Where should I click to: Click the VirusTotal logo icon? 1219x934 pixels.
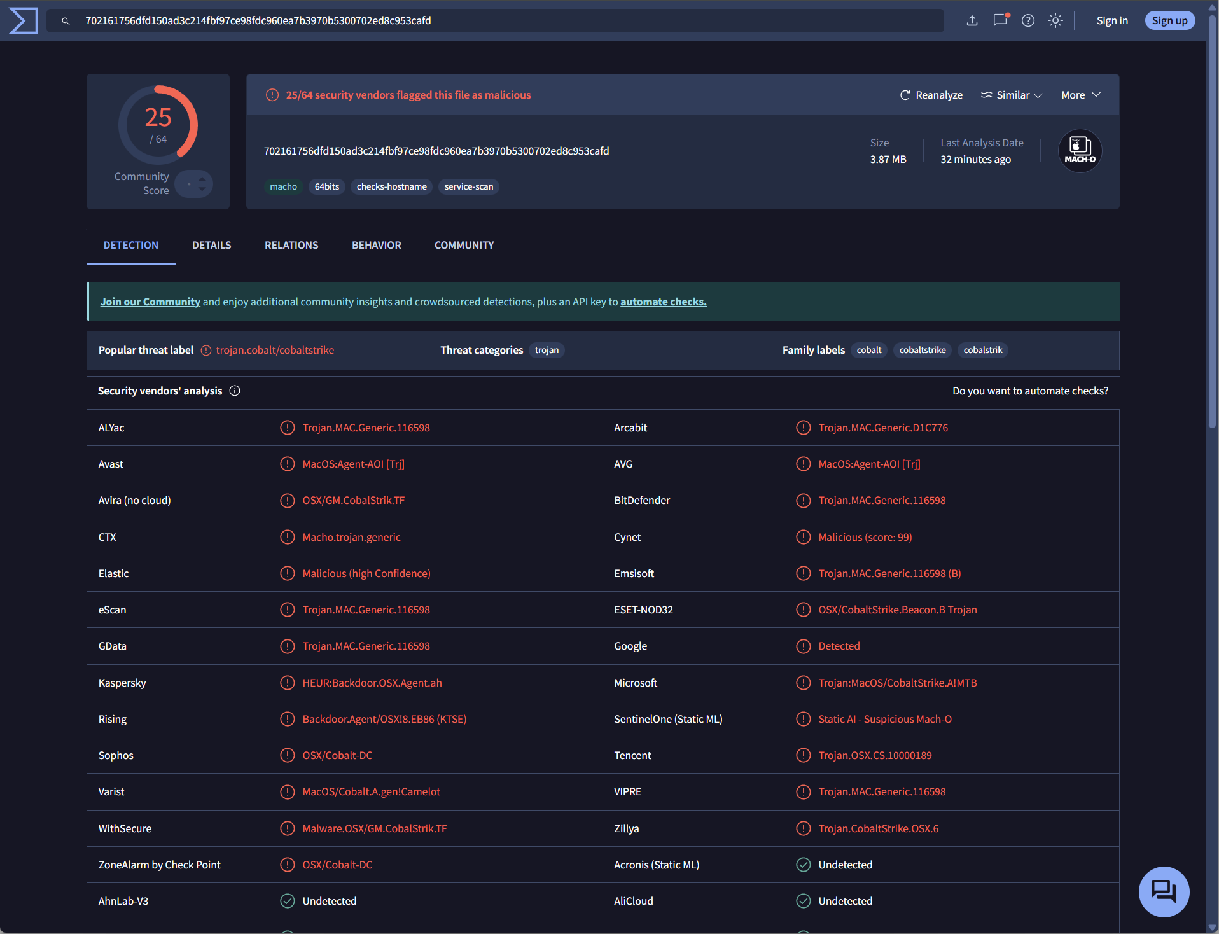24,20
